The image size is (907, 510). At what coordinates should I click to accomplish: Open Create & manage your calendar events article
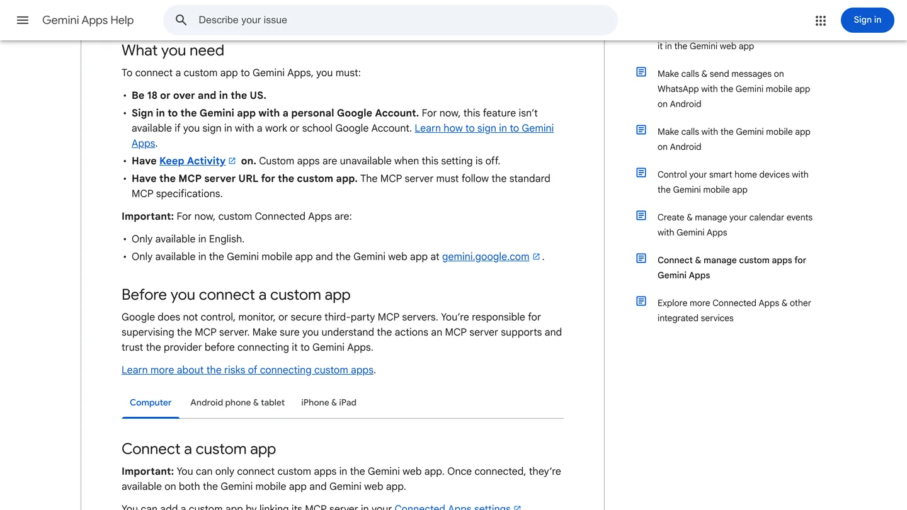735,225
